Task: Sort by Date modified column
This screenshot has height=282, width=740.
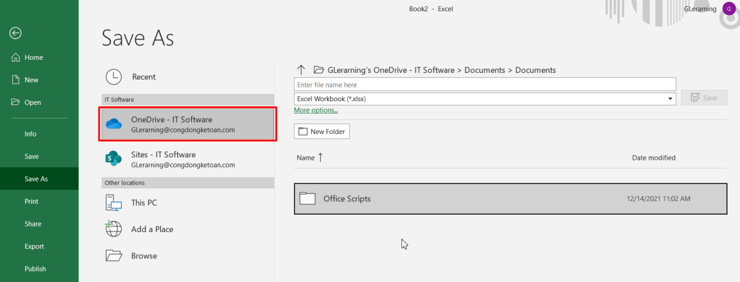Action: (x=654, y=158)
